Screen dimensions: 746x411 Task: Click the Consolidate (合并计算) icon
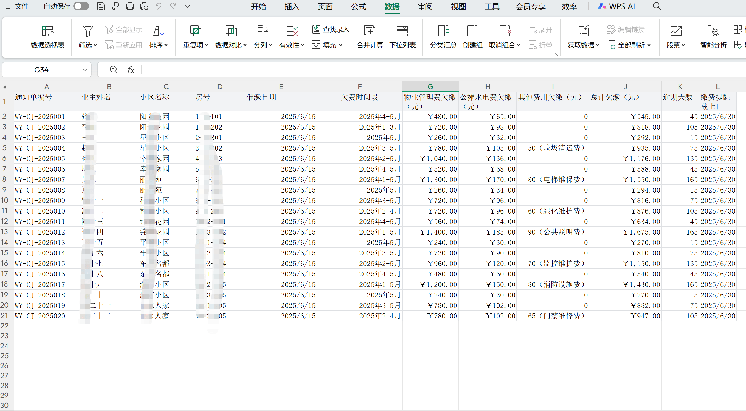(369, 31)
